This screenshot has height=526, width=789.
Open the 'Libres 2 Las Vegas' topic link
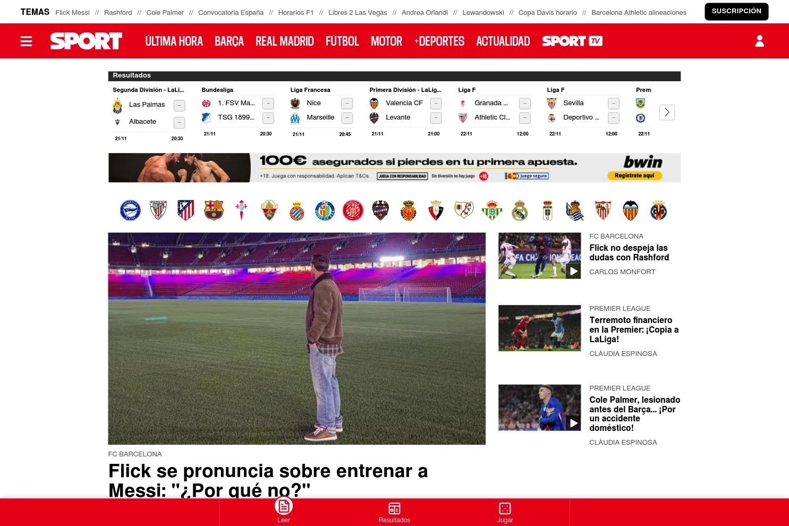pyautogui.click(x=358, y=12)
